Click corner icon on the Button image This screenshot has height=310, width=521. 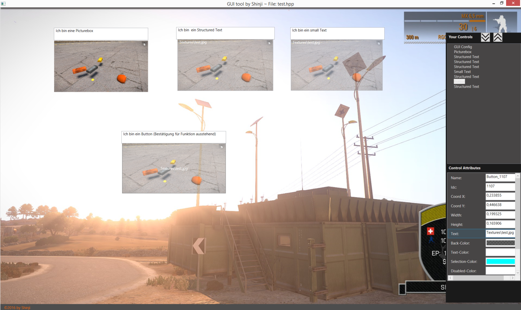[221, 147]
